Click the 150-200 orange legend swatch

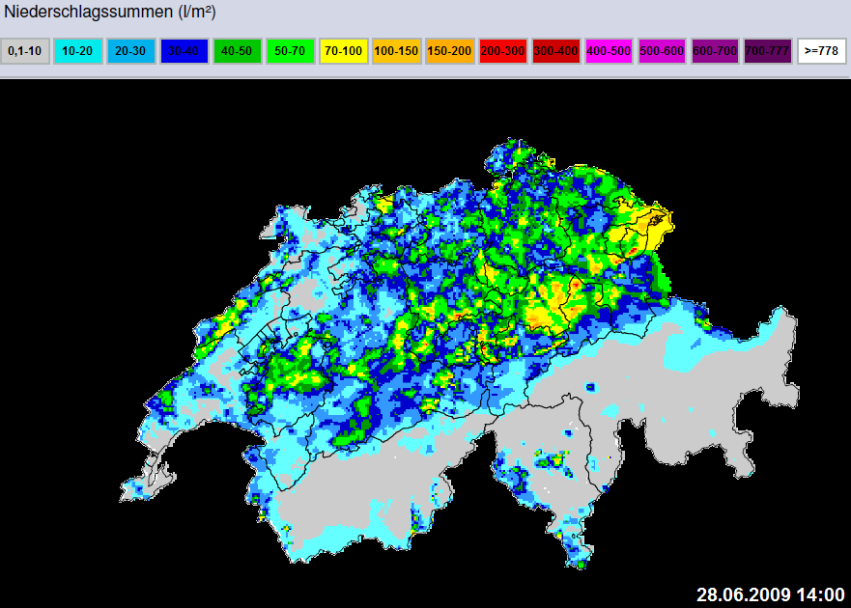450,51
